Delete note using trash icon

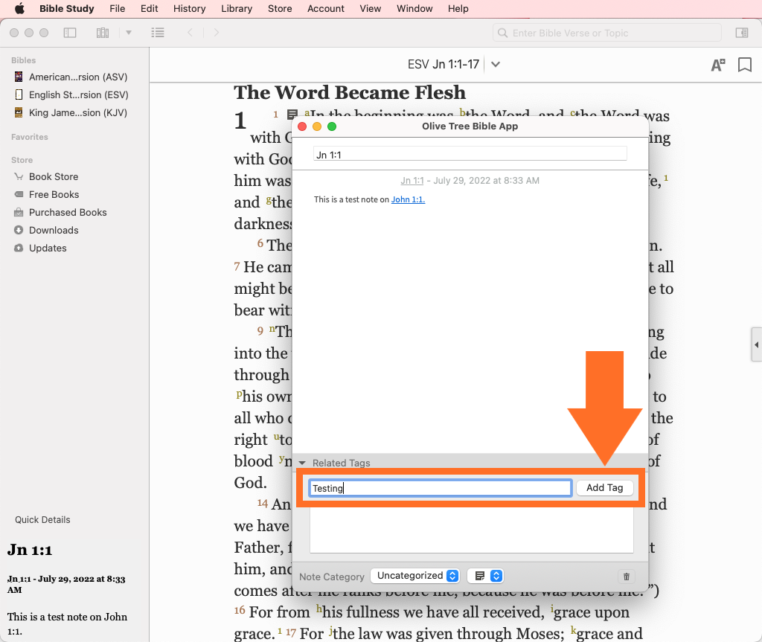tap(626, 576)
